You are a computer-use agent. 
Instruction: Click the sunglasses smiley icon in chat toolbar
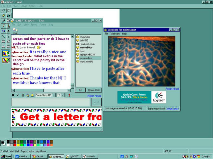tap(32, 95)
